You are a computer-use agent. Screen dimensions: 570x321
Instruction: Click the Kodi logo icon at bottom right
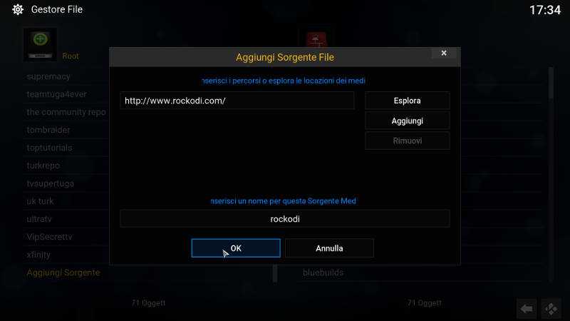pyautogui.click(x=551, y=309)
